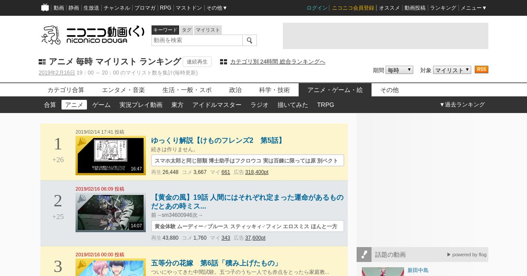This screenshot has height=276, width=527.
Task: Switch to 生活・一般・スポ tab
Action: pyautogui.click(x=187, y=90)
